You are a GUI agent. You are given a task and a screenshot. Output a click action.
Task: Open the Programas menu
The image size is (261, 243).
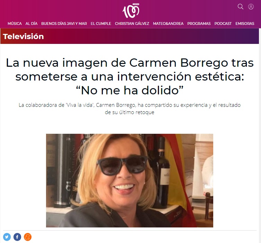pos(199,24)
